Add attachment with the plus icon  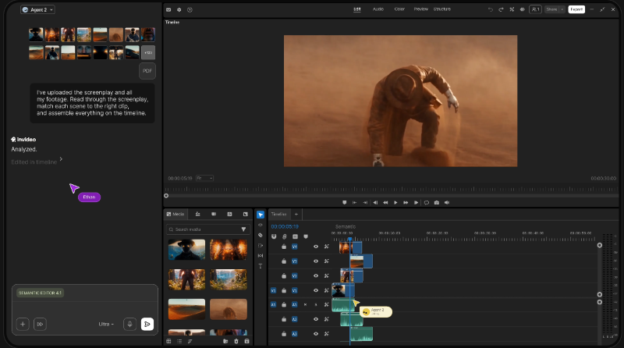pyautogui.click(x=23, y=324)
